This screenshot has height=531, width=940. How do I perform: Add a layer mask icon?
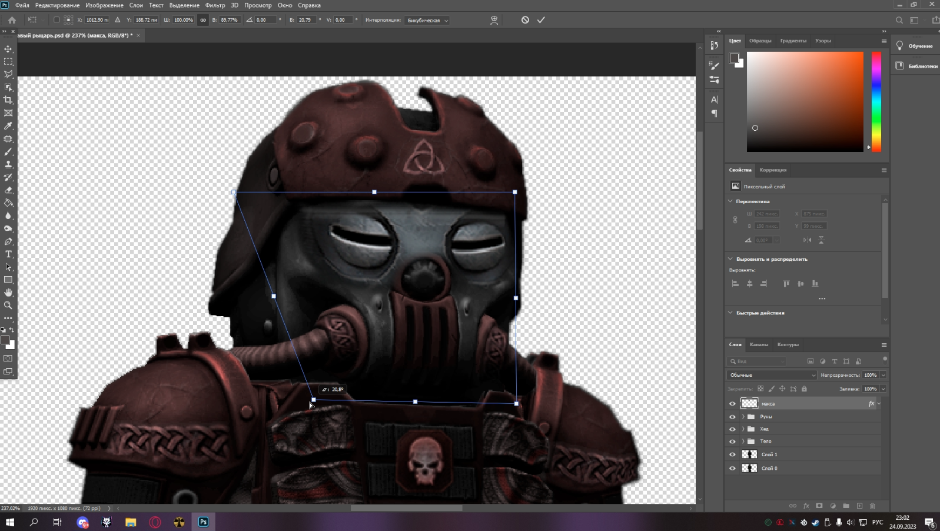(x=819, y=506)
